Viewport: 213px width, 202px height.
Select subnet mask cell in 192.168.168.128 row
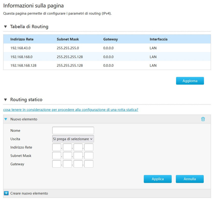(70, 65)
